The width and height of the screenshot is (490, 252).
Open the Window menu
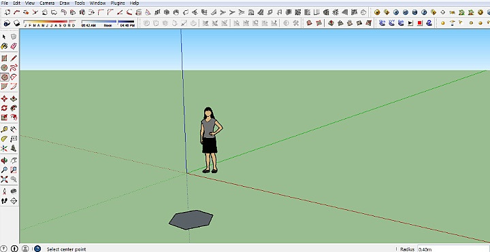point(97,3)
